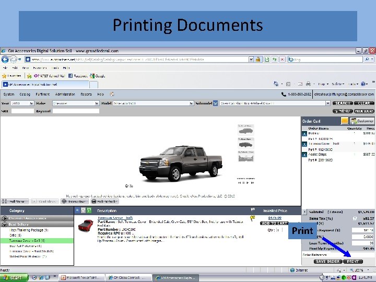Click the green filter icon in Description header
The width and height of the screenshot is (376, 282).
tap(89, 210)
